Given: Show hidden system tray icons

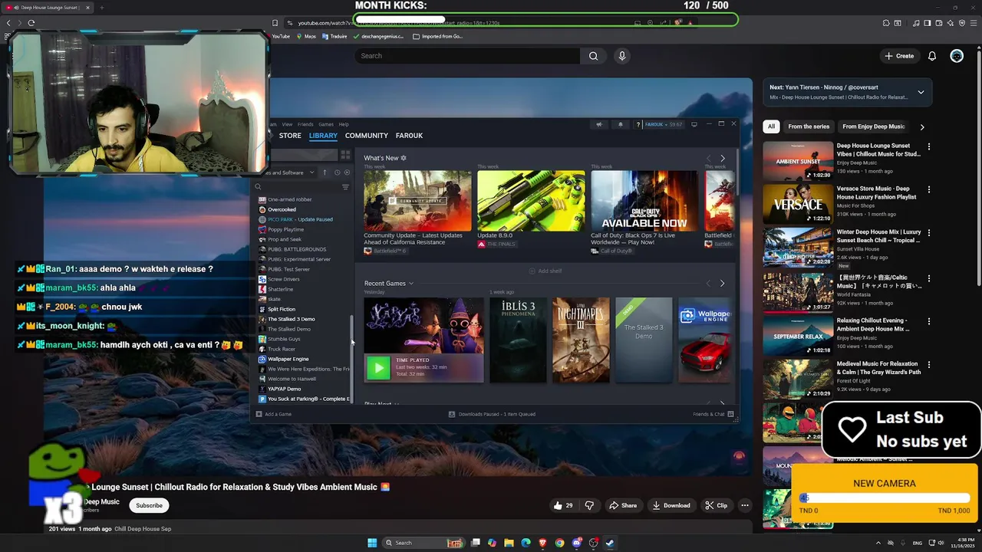Looking at the screenshot, I should point(878,543).
